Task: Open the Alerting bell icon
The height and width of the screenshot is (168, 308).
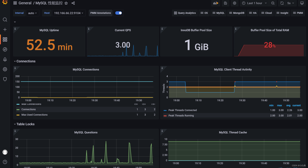Action: [5, 59]
